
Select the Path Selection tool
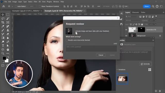coord(8,46)
